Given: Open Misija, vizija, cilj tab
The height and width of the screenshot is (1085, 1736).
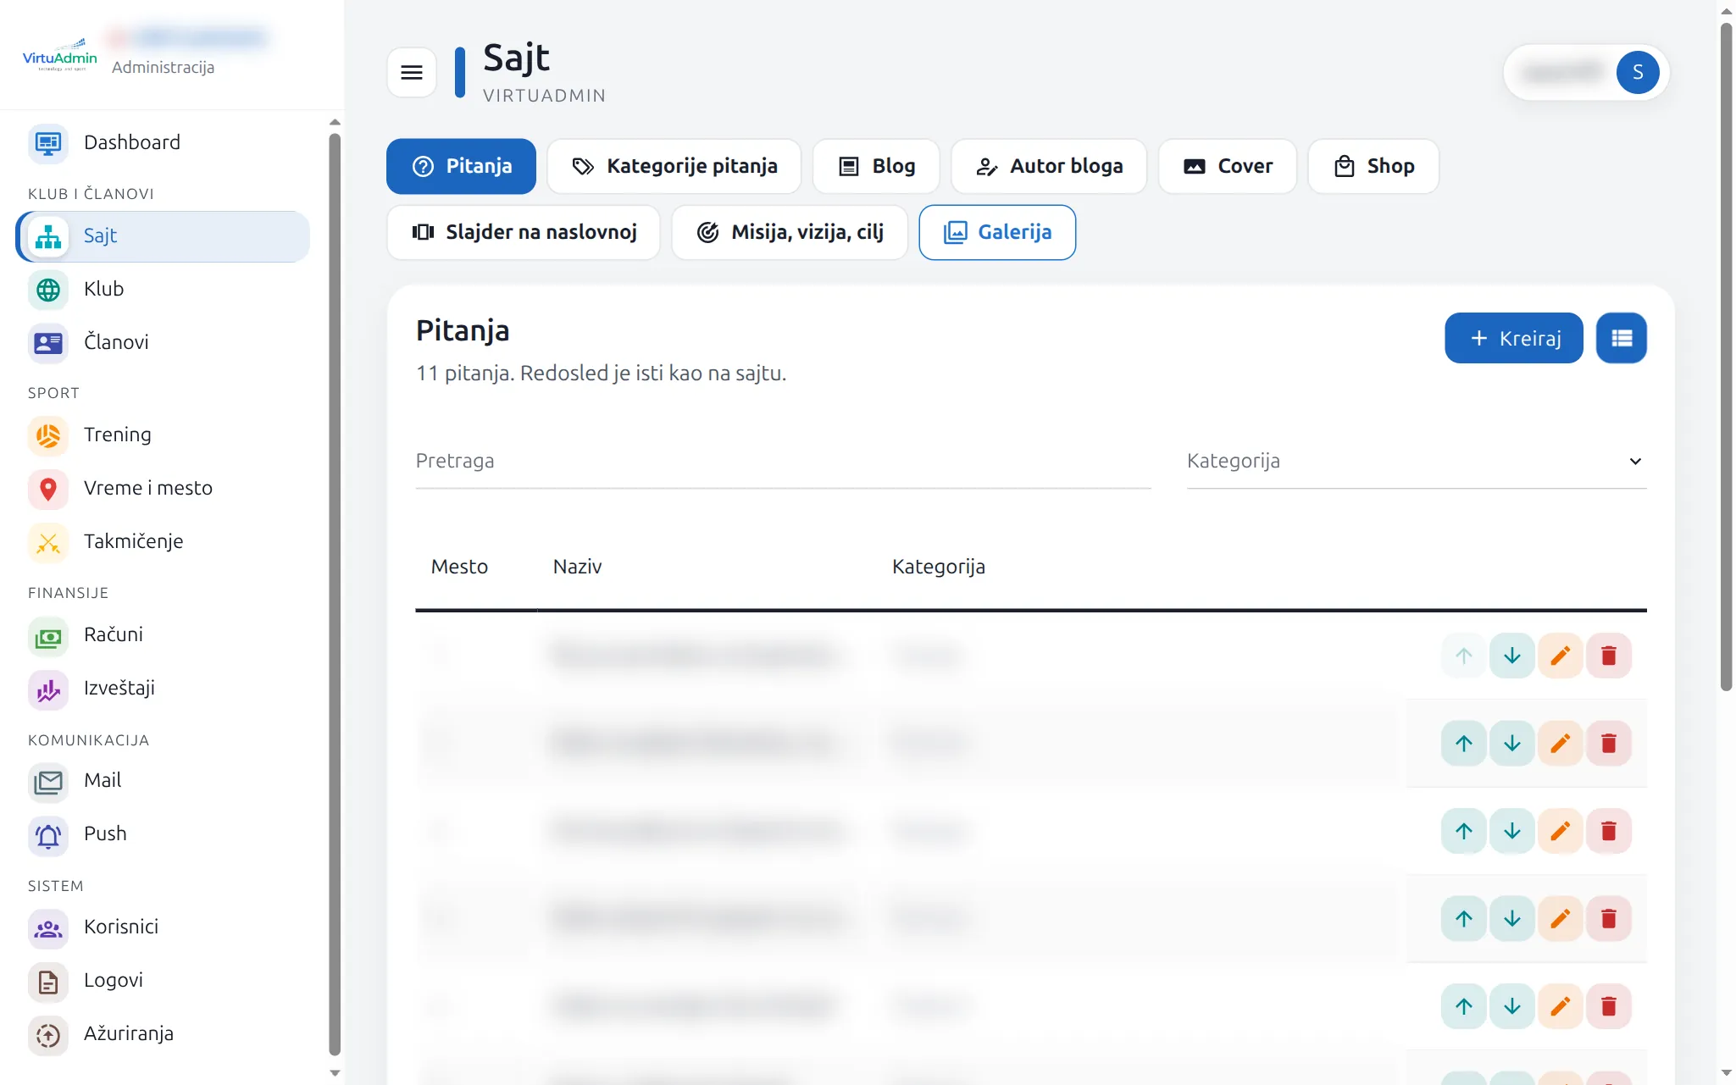Looking at the screenshot, I should [790, 232].
